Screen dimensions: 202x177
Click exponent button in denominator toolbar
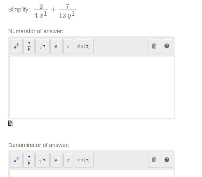click(x=16, y=160)
